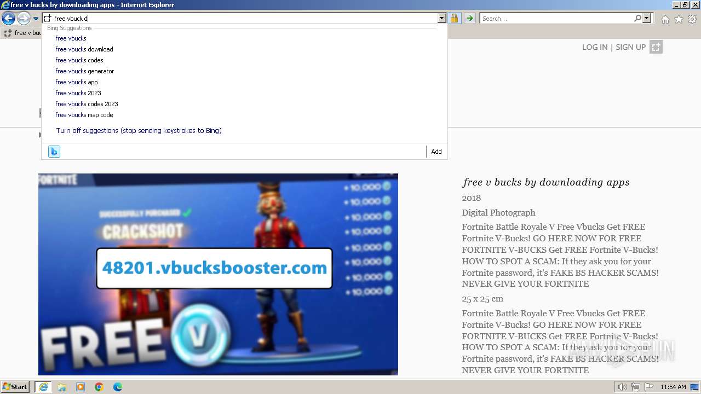
Task: Click the Home icon
Action: [665, 19]
